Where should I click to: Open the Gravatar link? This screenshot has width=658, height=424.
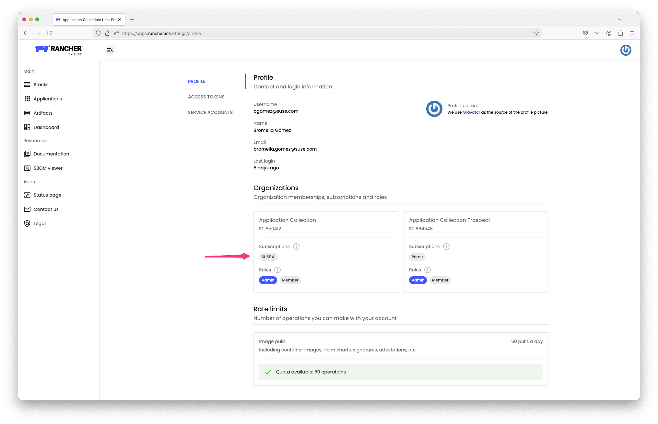pos(471,112)
